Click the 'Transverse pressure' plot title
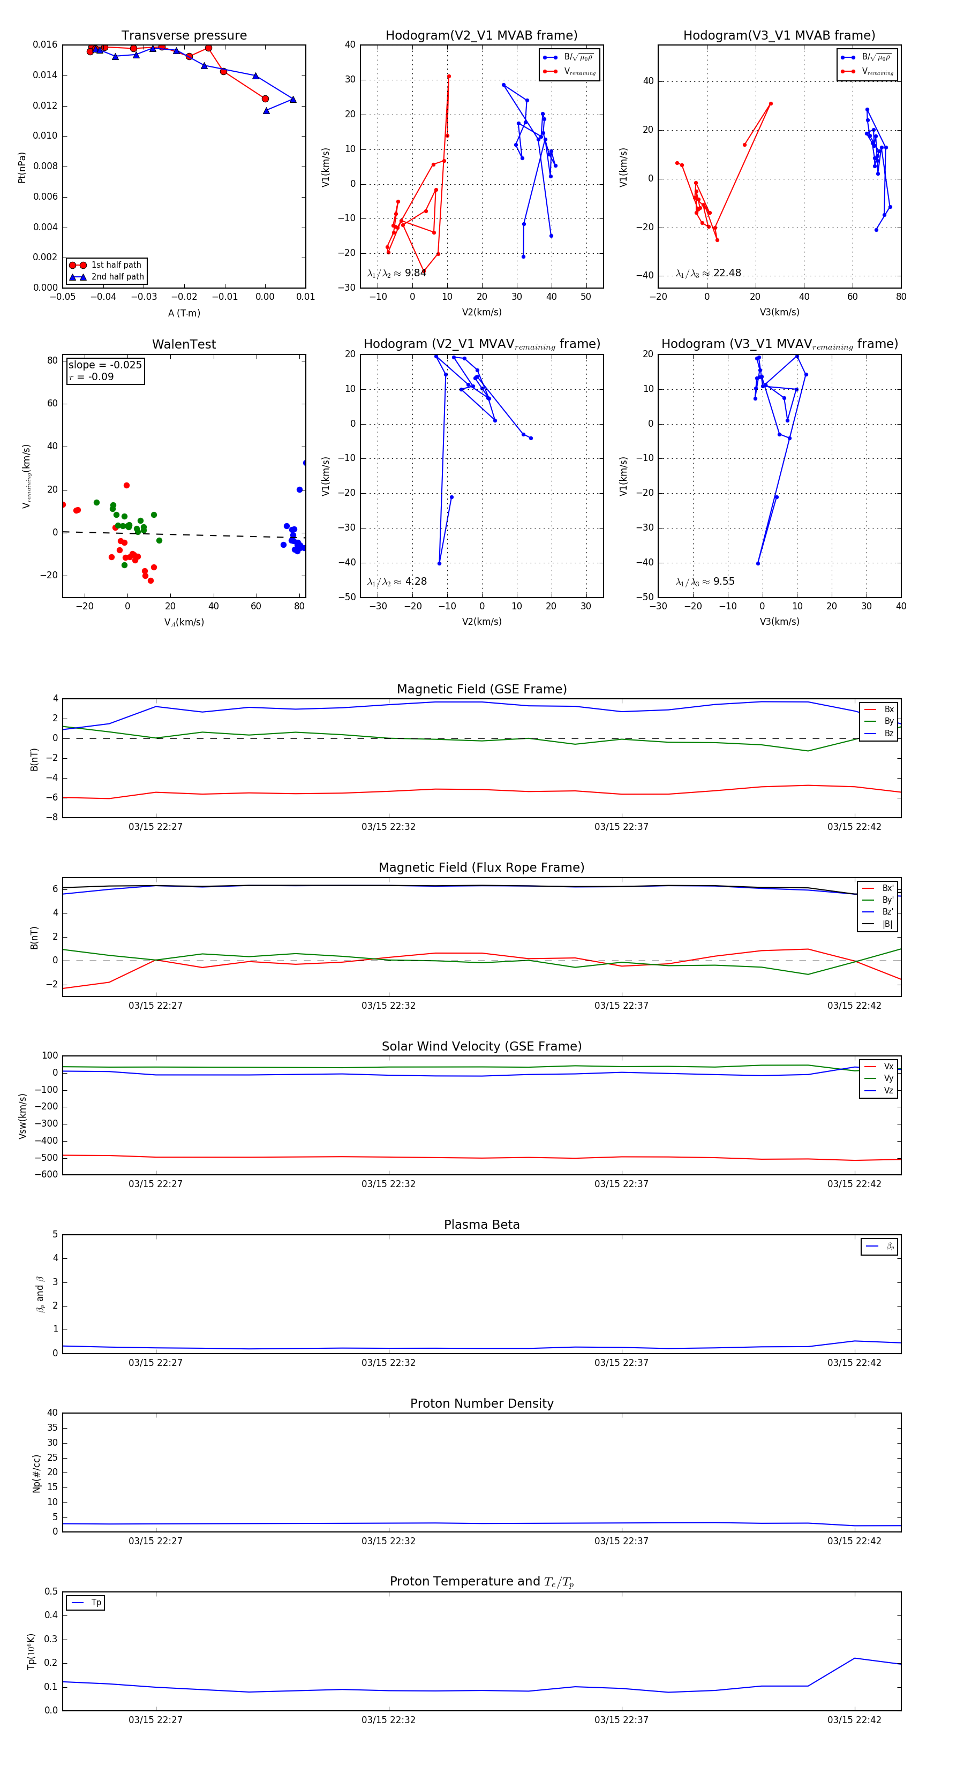Viewport: 964px width, 1767px height. pos(184,35)
